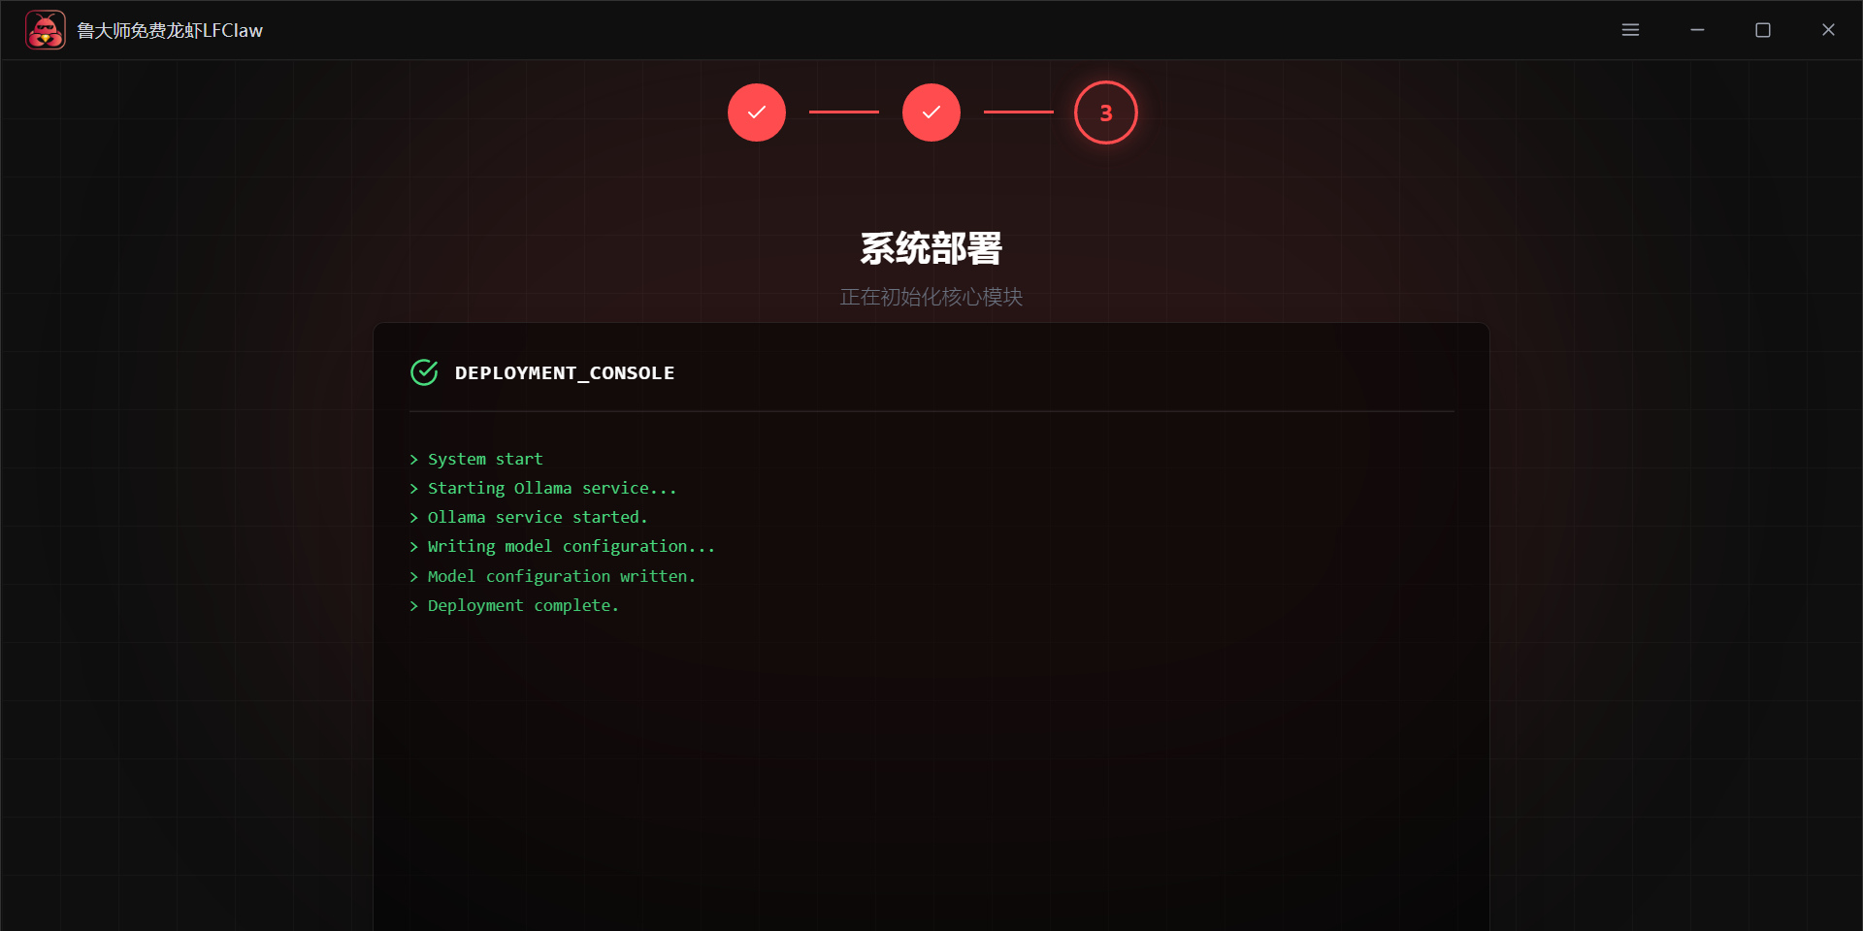
Task: Click the "Ollama service started." log entry
Action: pyautogui.click(x=538, y=518)
